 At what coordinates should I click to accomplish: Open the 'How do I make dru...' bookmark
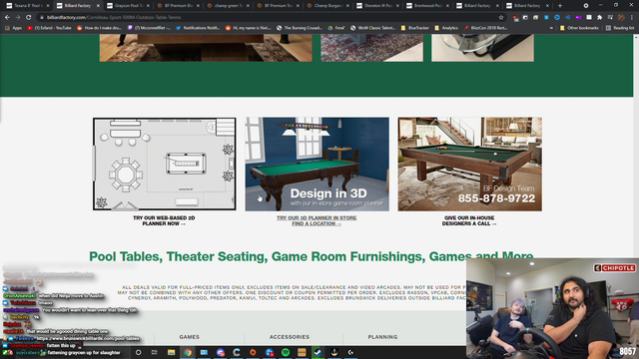click(x=99, y=28)
